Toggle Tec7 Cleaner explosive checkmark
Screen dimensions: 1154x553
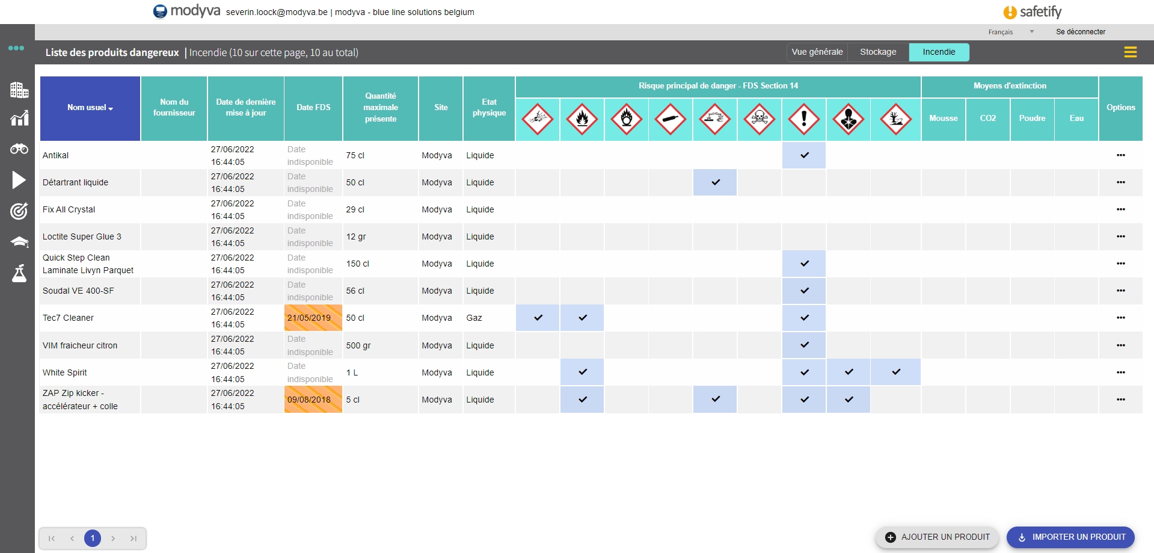(538, 318)
